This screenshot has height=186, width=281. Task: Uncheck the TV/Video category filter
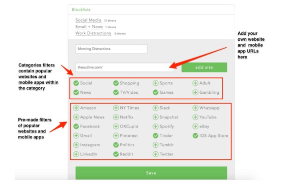116,92
